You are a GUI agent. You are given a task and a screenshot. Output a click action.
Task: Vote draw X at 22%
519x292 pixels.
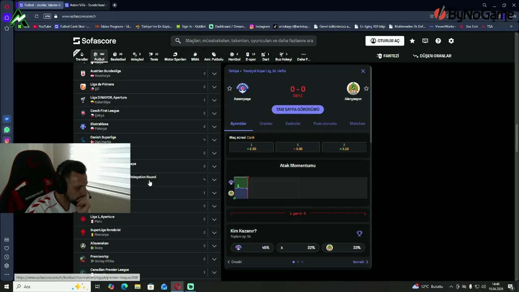coord(298,248)
